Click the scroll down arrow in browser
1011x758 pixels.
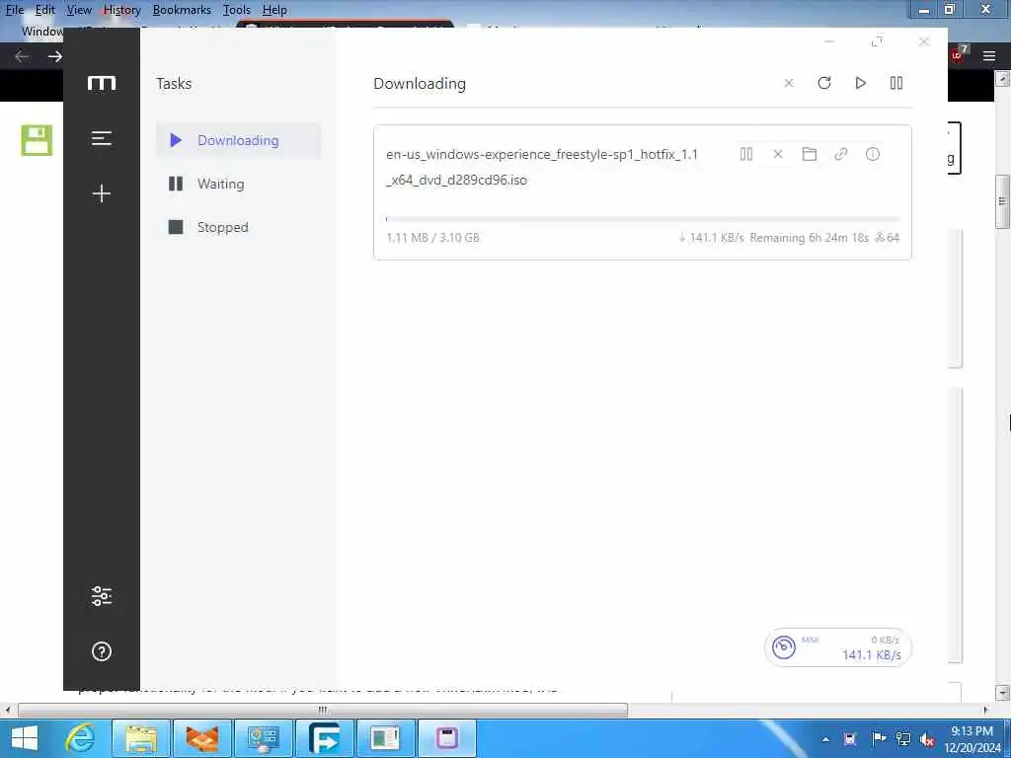coord(1002,693)
